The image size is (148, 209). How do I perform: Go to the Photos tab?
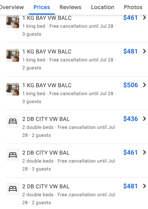tap(133, 7)
